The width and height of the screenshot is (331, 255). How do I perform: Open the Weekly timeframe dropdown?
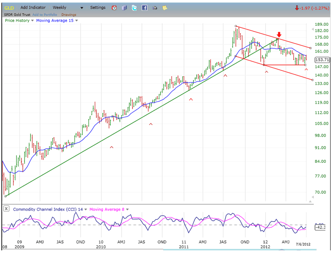[x=82, y=8]
